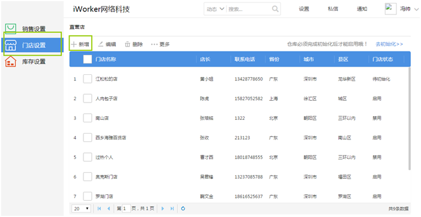Click phone number 18616525637
This screenshot has height=217, width=421.
tap(249, 197)
